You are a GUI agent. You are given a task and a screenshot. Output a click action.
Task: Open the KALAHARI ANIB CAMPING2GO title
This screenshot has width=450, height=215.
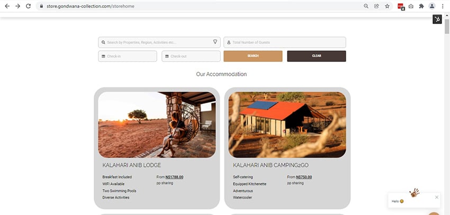271,165
